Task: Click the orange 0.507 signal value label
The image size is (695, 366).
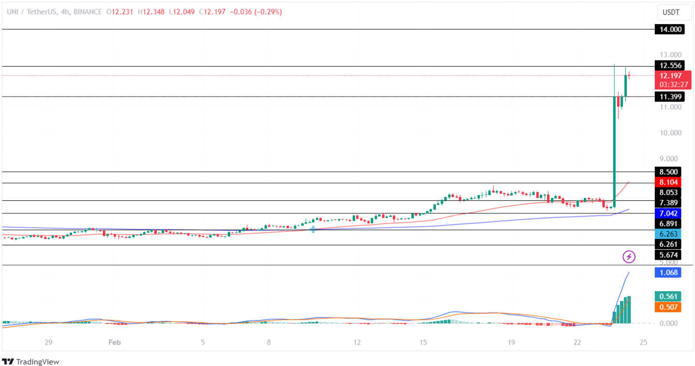Action: 668,307
